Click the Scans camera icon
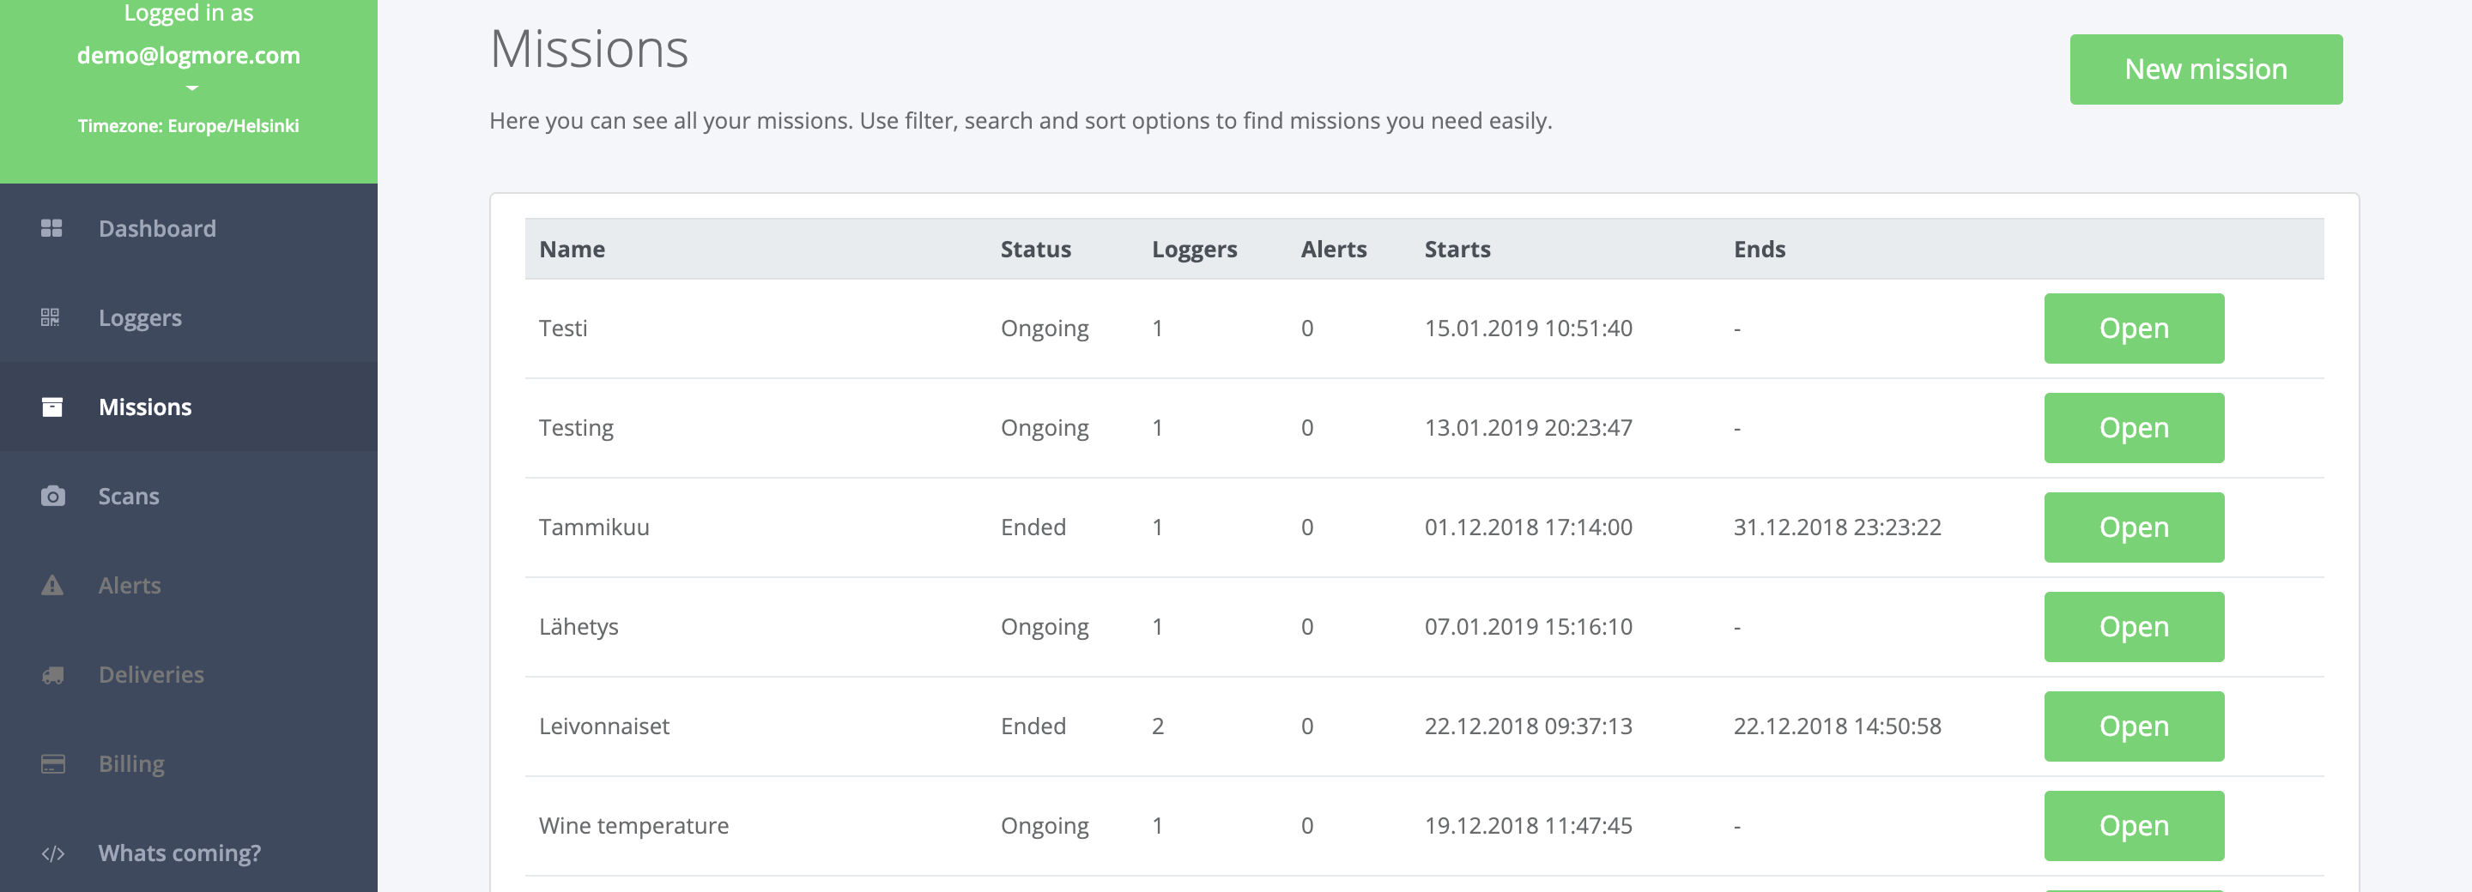The image size is (2472, 892). point(52,496)
